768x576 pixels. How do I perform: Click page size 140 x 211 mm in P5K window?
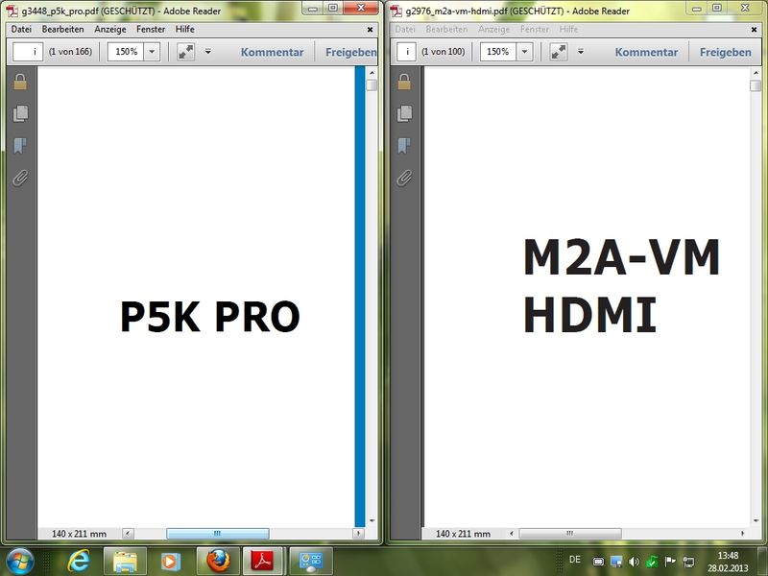pos(79,534)
